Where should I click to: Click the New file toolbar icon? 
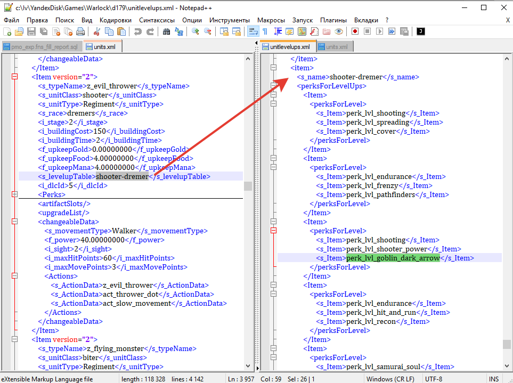point(7,31)
